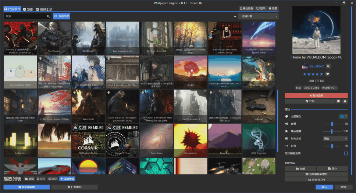The width and height of the screenshot is (356, 193).
Task: Select DNA Fragment wallpaper
Action: click(259, 140)
